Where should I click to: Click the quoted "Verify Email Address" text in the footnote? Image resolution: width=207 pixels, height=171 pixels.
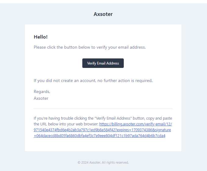pyautogui.click(x=113, y=118)
